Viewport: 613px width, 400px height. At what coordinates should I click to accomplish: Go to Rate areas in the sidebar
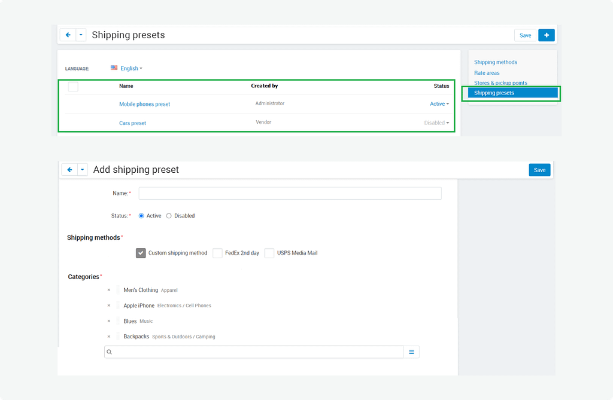(x=487, y=73)
